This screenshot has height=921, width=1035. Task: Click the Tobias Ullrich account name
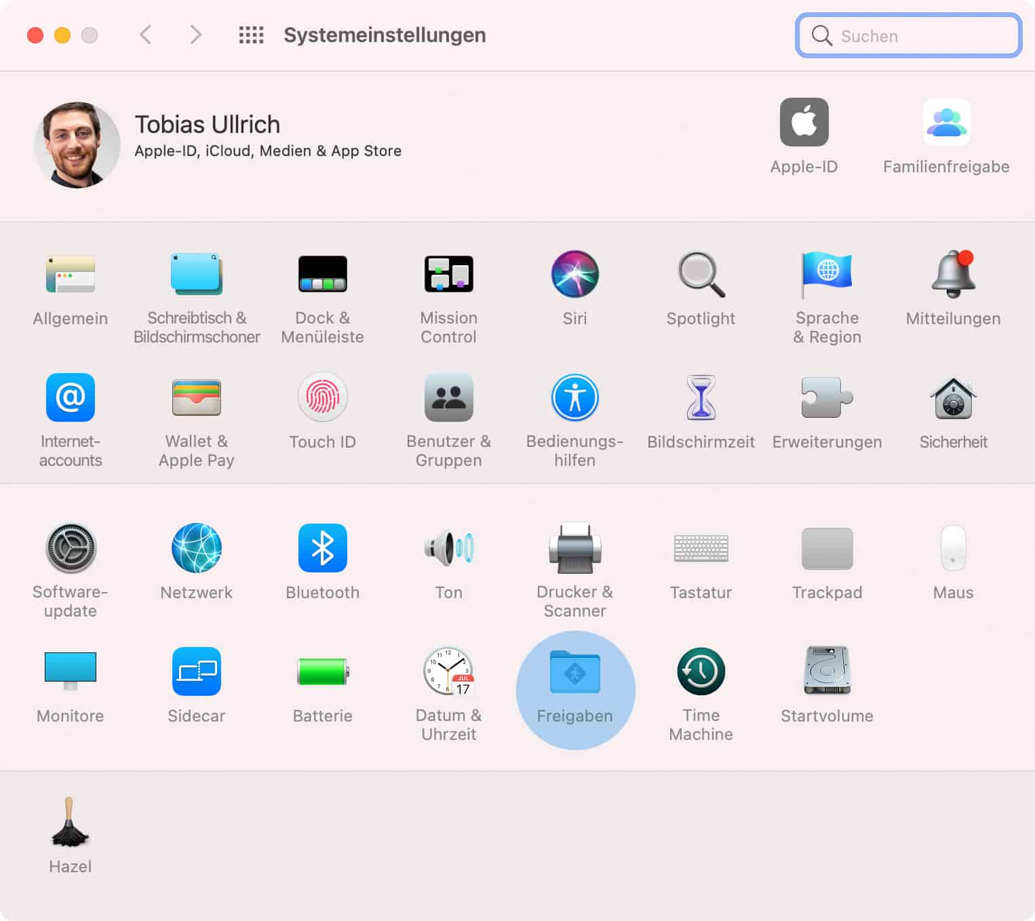[x=208, y=125]
